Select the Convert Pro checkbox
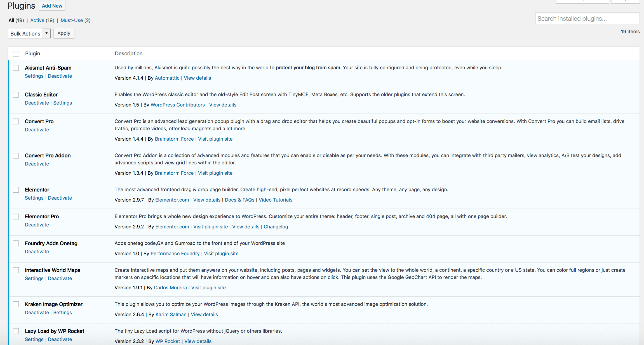 16,122
